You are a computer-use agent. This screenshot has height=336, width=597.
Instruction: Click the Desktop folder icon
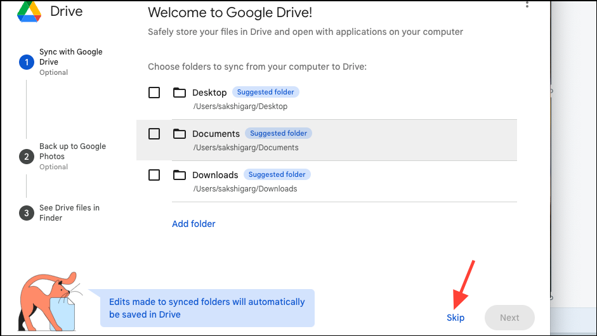tap(180, 93)
